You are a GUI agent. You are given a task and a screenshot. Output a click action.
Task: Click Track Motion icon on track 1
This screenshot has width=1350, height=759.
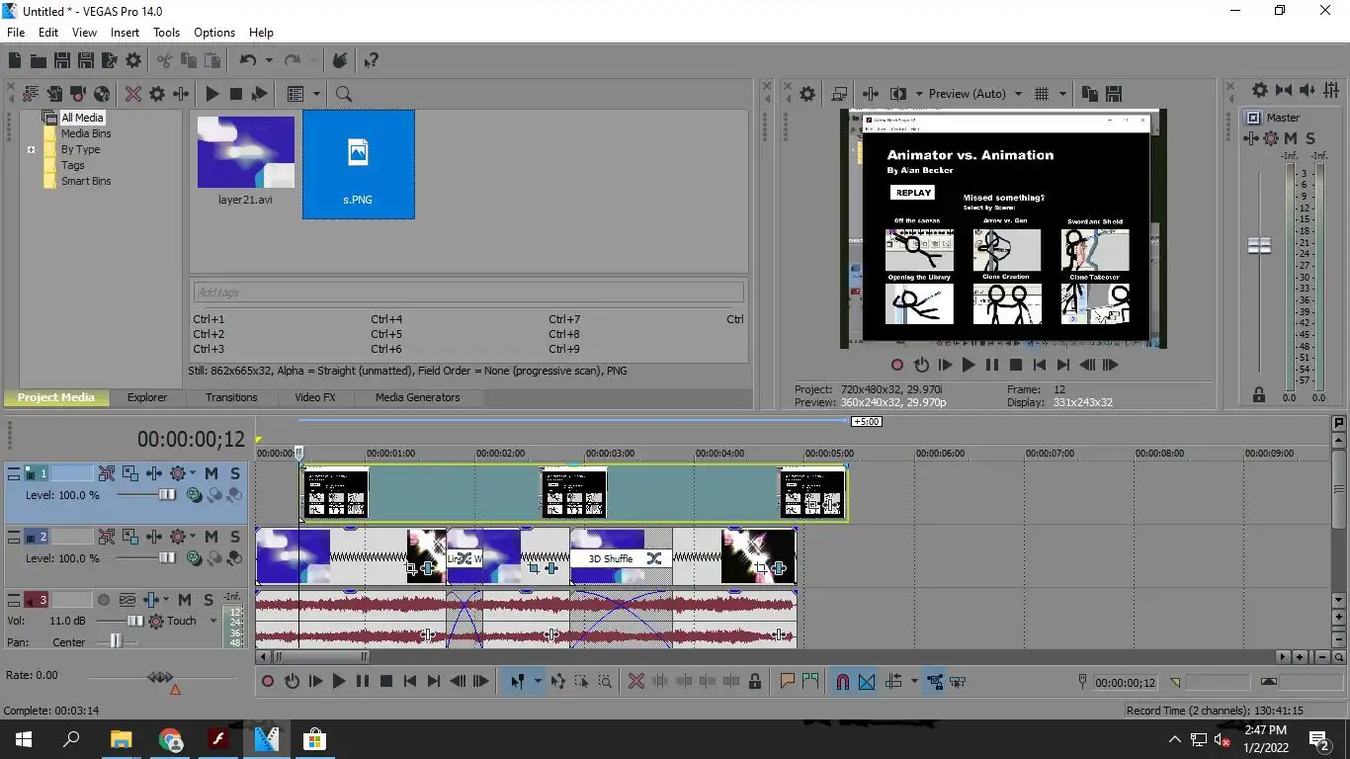(130, 473)
